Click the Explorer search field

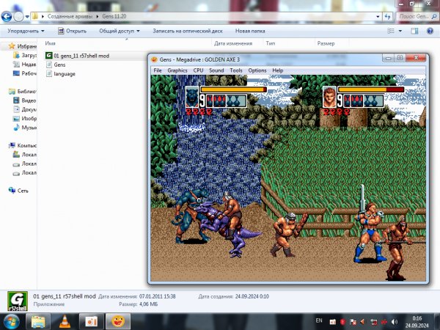pos(417,17)
